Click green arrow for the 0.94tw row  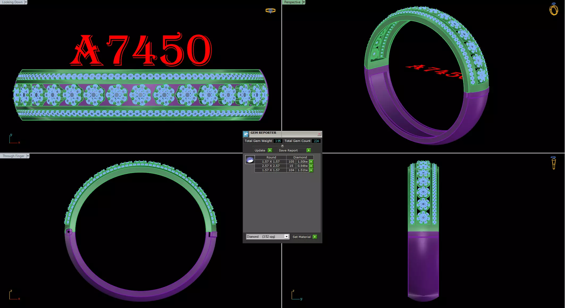311,166
